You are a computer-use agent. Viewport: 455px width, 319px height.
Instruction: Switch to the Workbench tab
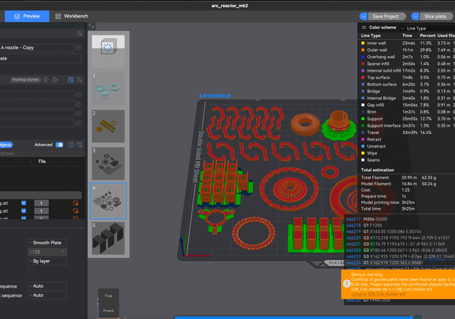pyautogui.click(x=72, y=16)
